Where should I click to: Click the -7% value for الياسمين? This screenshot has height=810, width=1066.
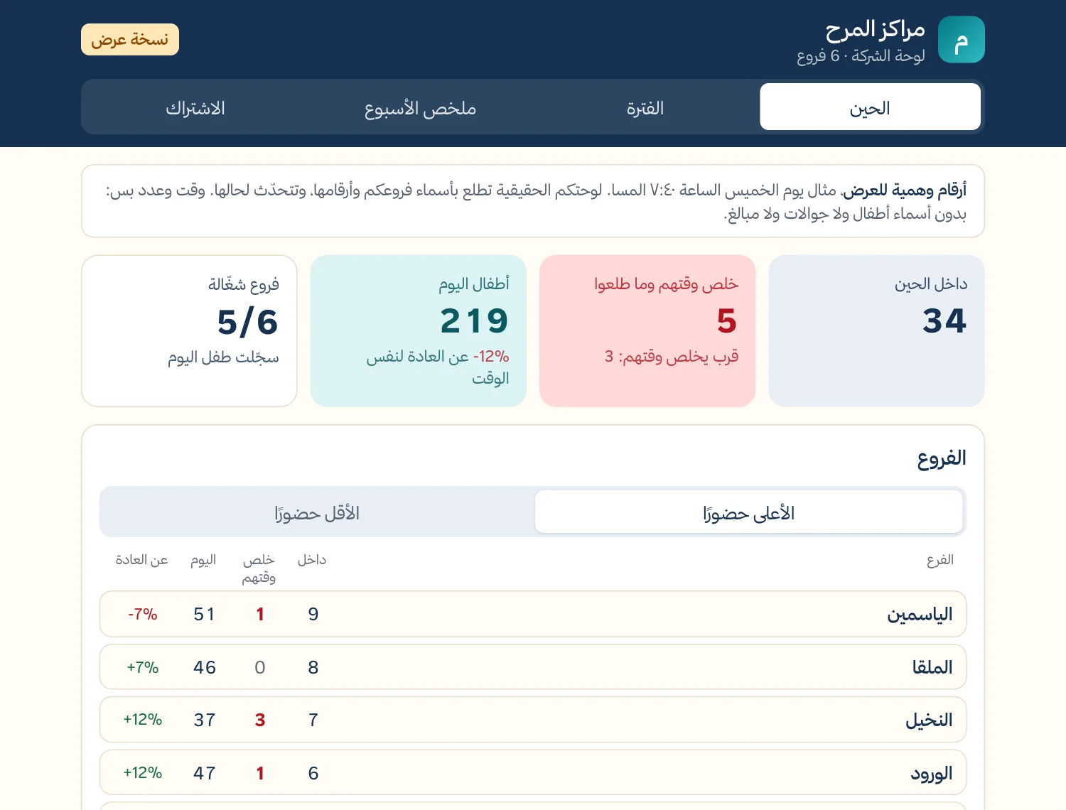[x=142, y=614]
